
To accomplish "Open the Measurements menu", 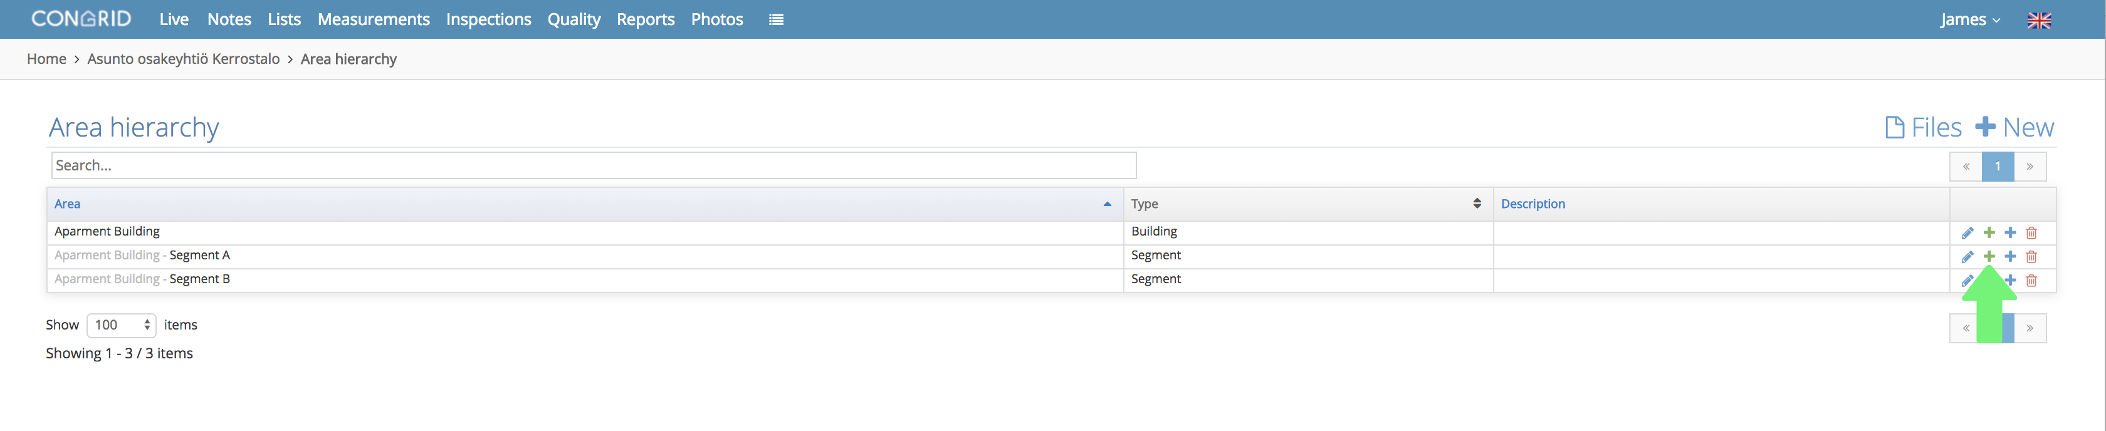I will pos(374,19).
